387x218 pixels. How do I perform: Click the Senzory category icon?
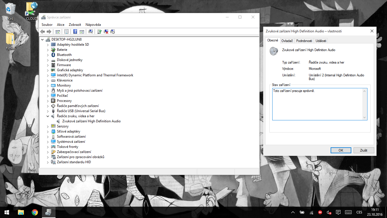53,126
